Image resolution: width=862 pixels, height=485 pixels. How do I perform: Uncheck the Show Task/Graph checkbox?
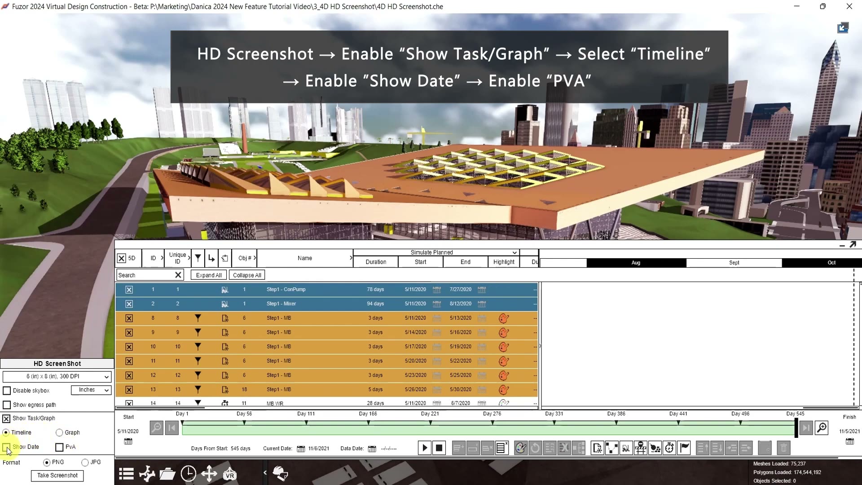pyautogui.click(x=6, y=419)
